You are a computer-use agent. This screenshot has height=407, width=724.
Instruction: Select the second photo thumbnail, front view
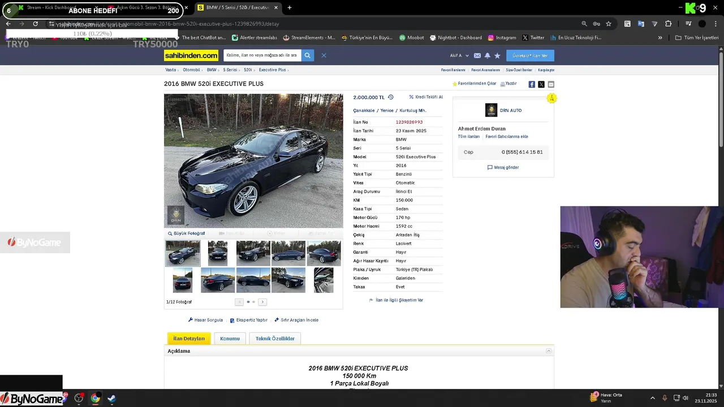point(218,253)
